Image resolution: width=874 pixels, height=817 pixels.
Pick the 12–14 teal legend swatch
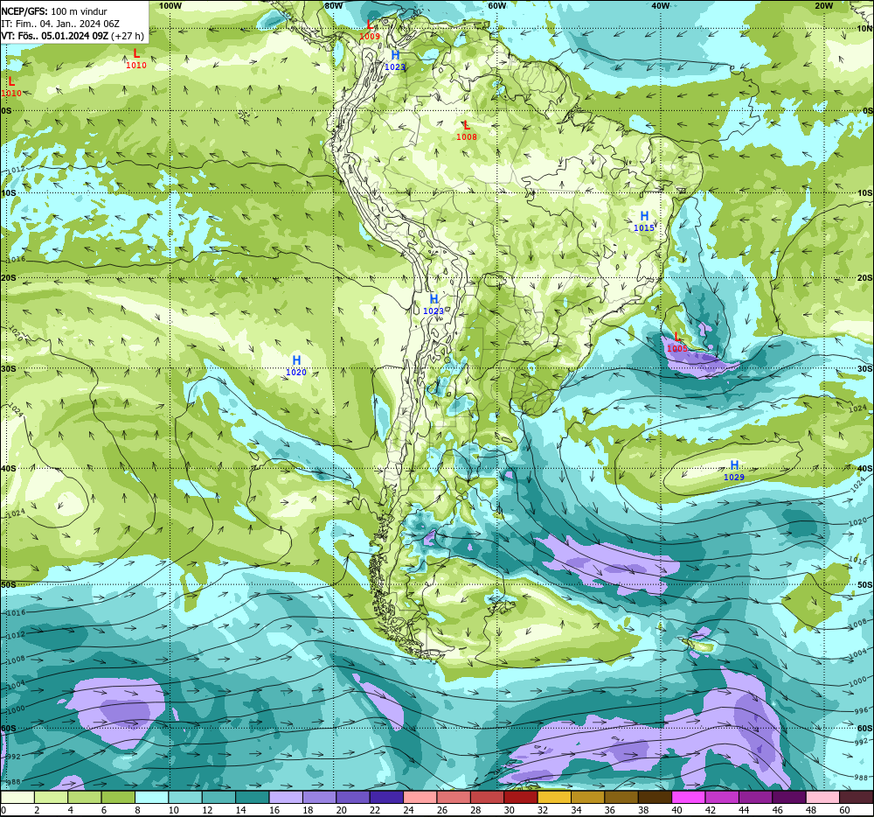pos(218,797)
